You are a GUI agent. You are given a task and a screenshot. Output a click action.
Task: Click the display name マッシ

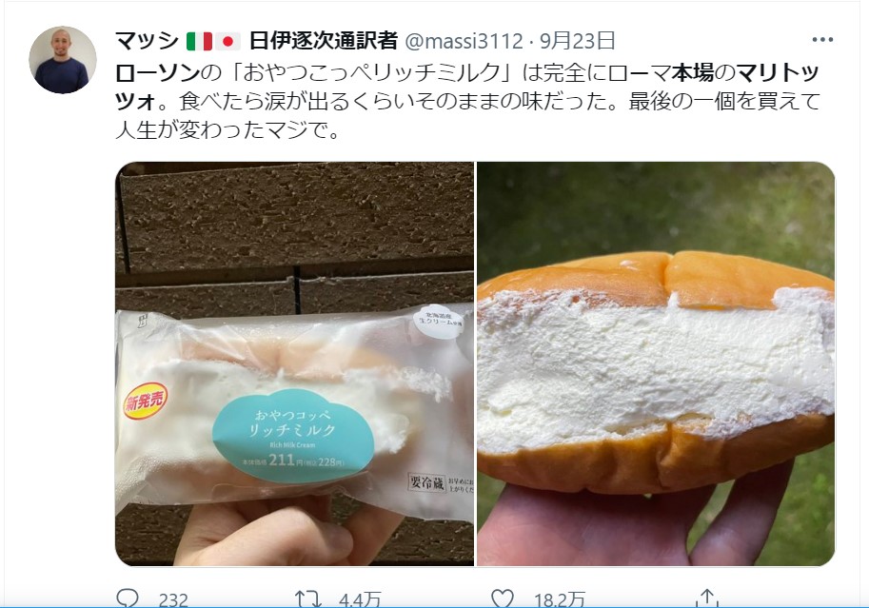pyautogui.click(x=147, y=41)
